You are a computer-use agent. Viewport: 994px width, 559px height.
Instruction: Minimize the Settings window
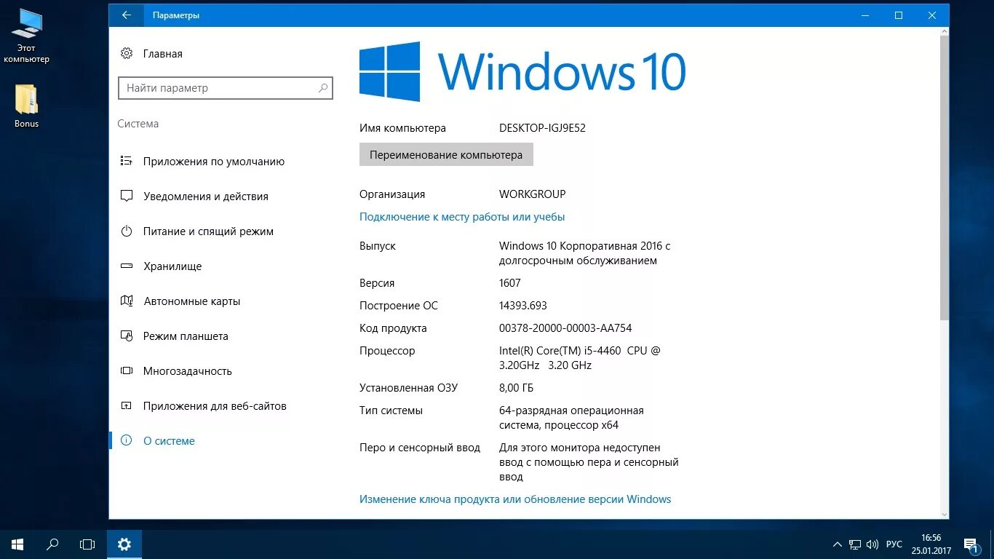[x=865, y=15]
